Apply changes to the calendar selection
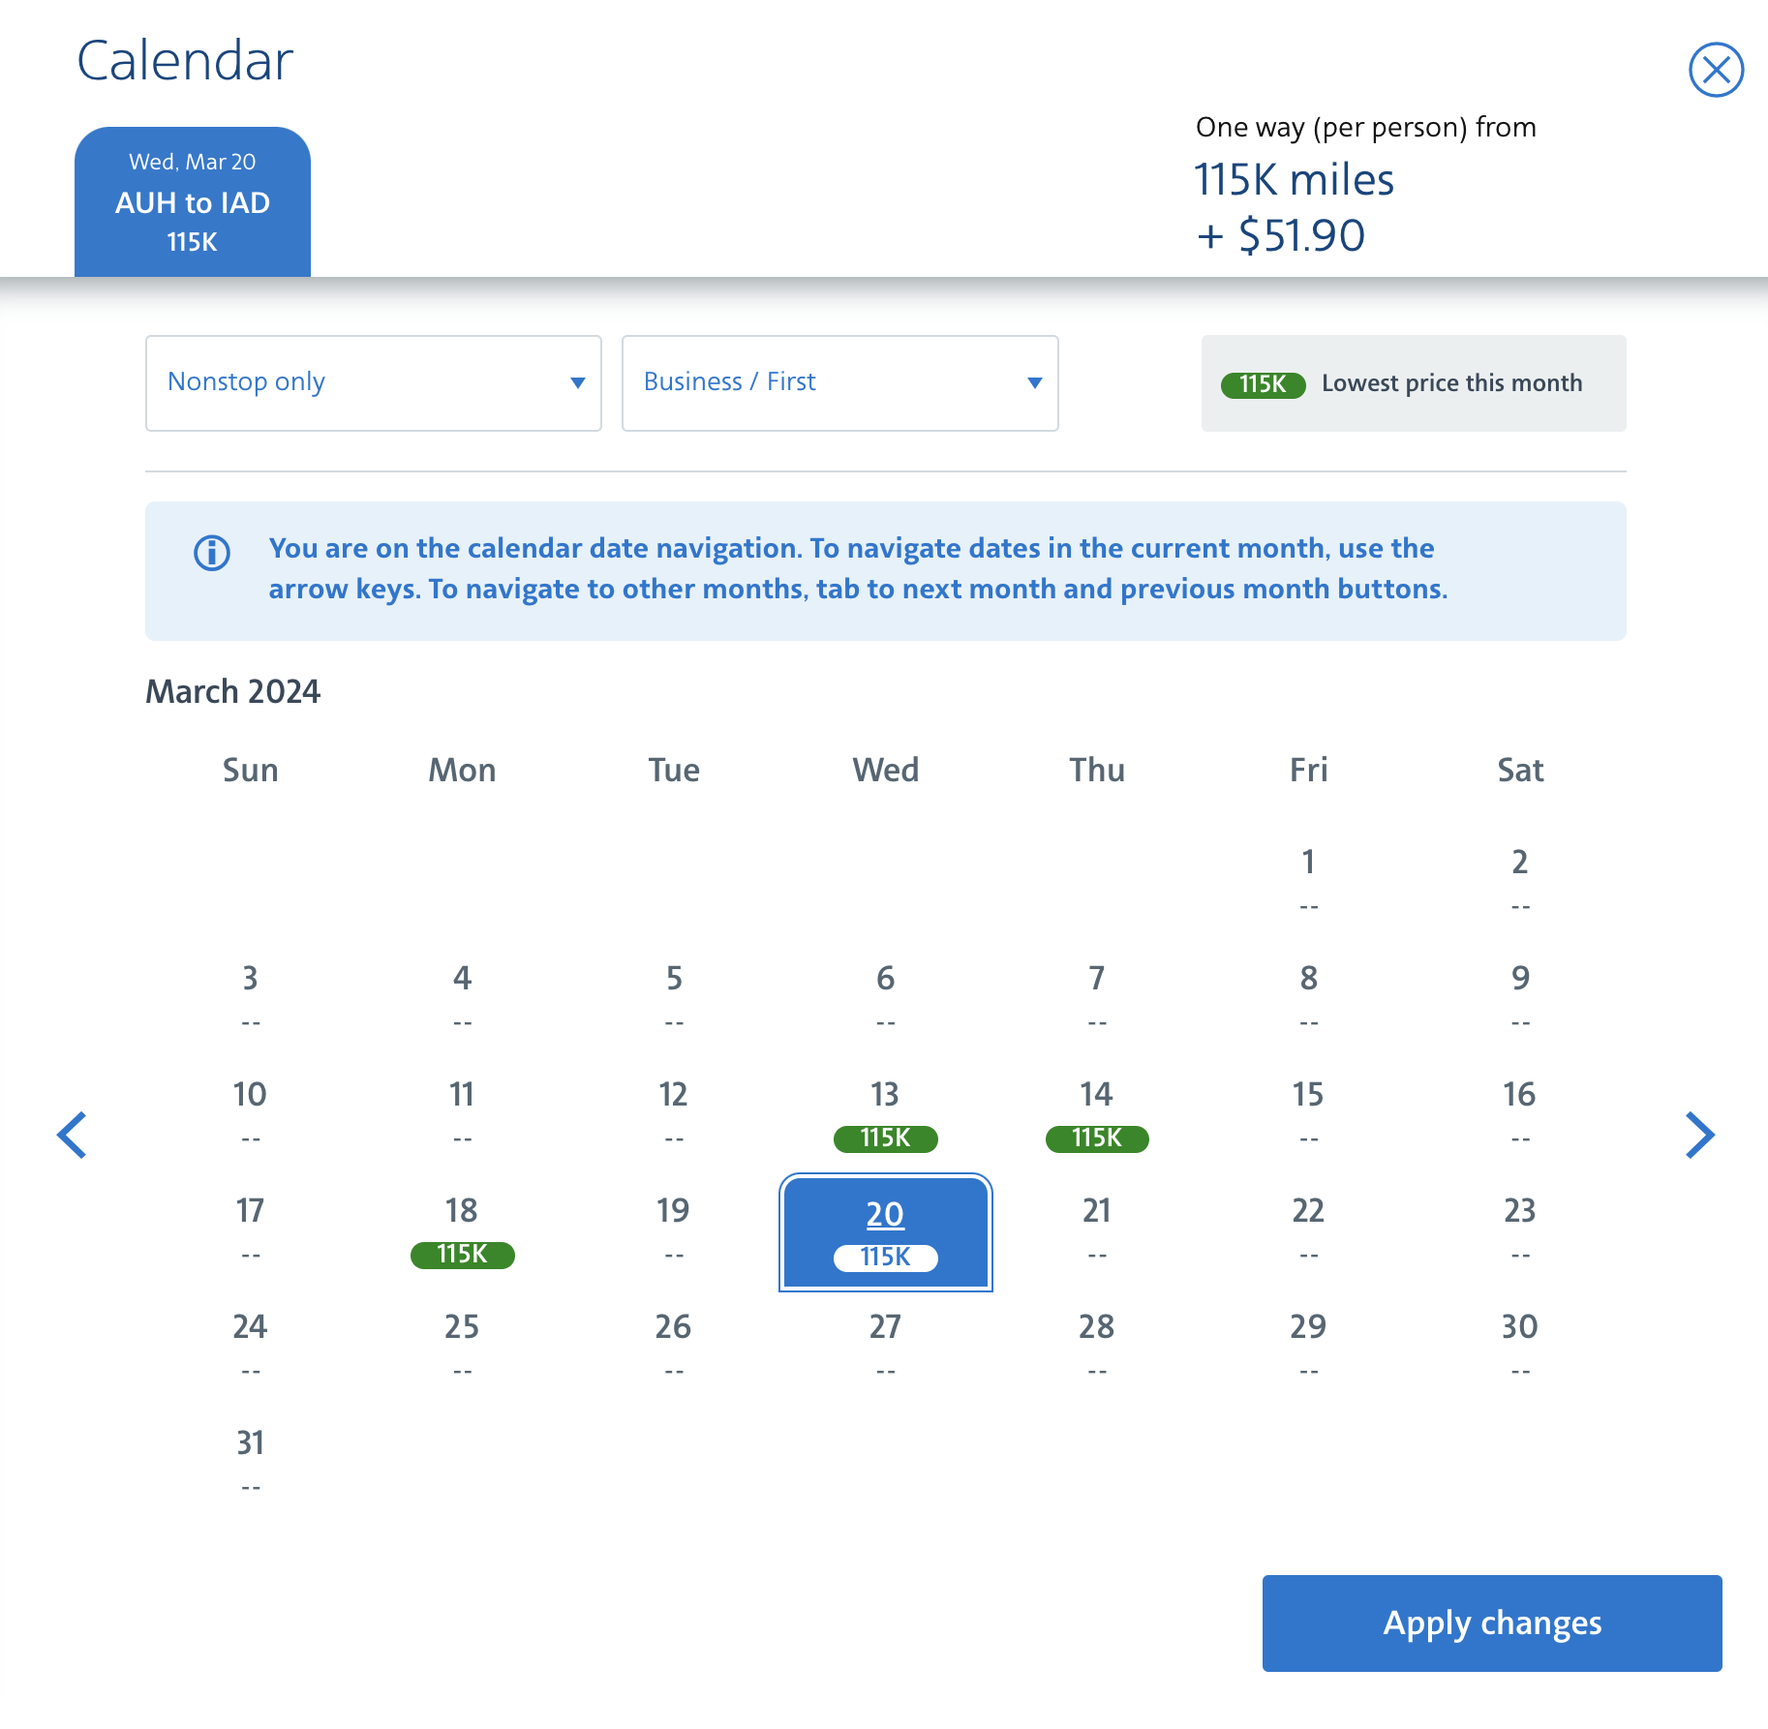 tap(1492, 1623)
